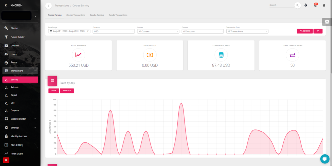Click the Date Range input field
The width and height of the screenshot is (332, 166).
coord(69,31)
